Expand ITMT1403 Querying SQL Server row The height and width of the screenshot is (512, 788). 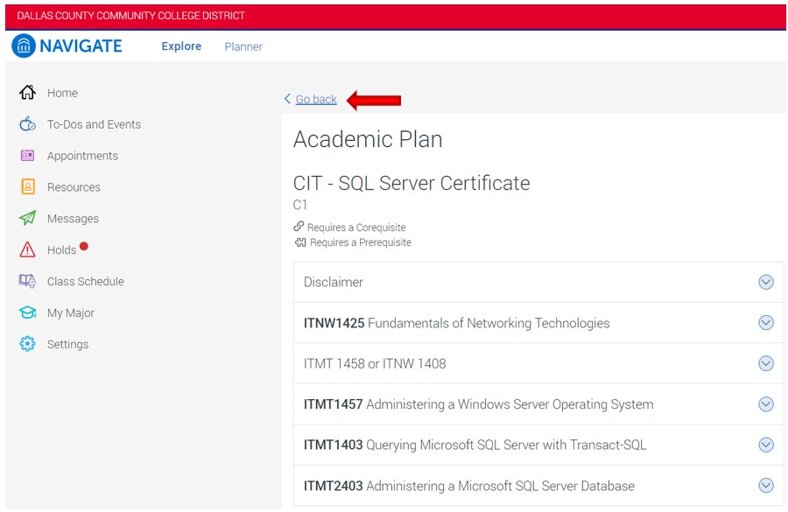pyautogui.click(x=766, y=445)
